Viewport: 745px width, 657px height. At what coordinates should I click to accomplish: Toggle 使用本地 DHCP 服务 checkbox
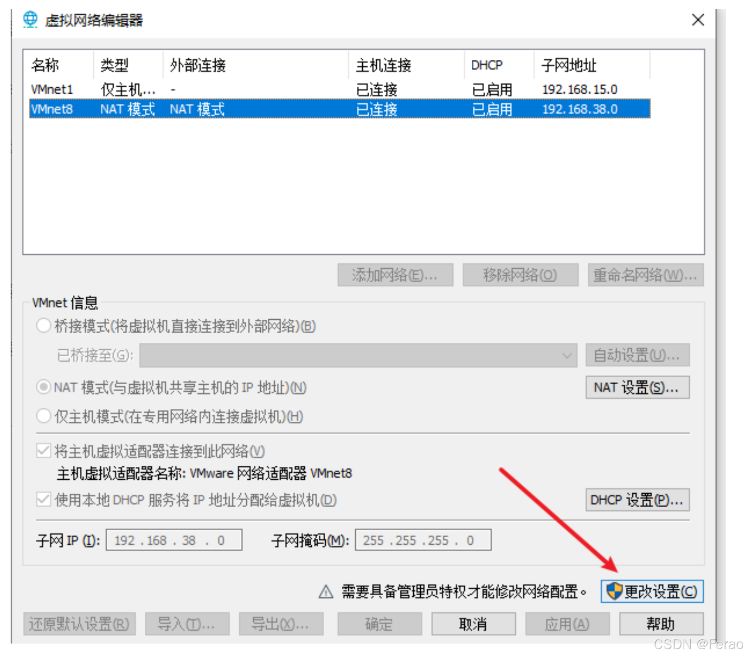coord(44,500)
